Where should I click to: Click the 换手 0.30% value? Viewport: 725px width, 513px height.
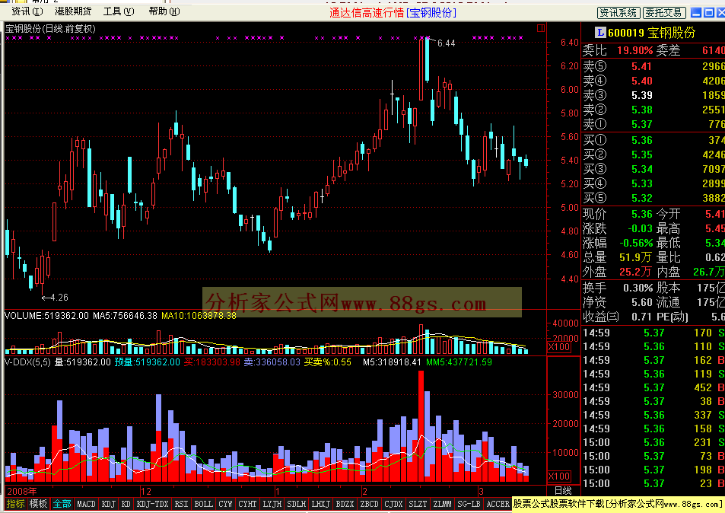(638, 288)
